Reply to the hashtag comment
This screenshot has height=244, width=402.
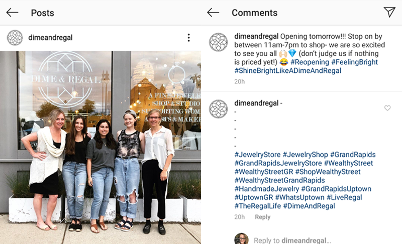point(262,217)
